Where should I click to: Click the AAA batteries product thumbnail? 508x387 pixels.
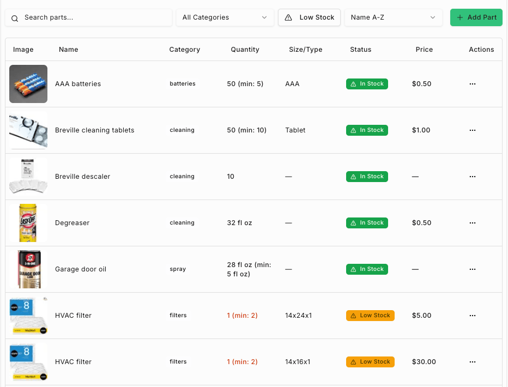pyautogui.click(x=28, y=84)
